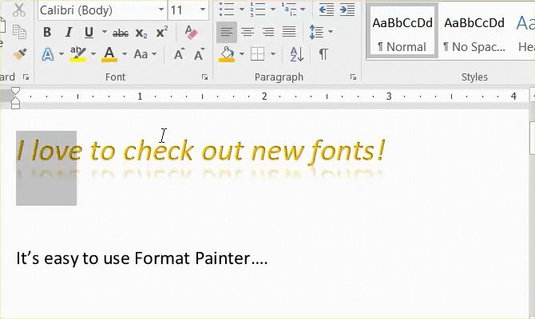Click the Increase Indent icon

point(347,10)
